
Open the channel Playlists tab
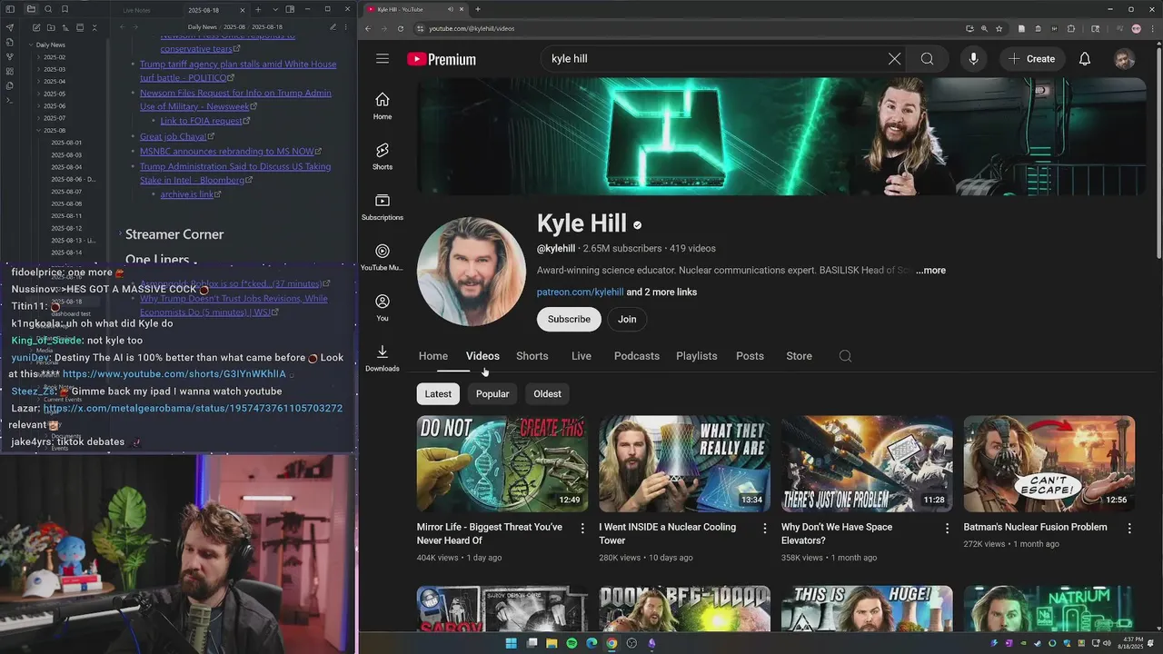[697, 356]
